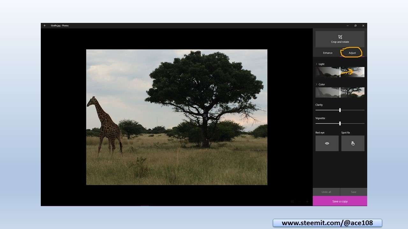Minimize the Photos window
Viewport: 408px width, 229px height.
click(x=347, y=25)
